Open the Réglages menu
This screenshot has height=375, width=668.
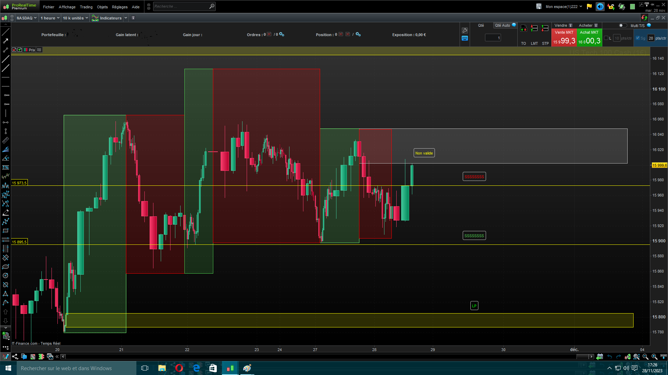(120, 7)
